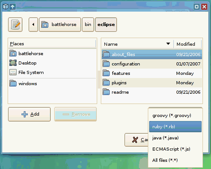The image size is (211, 169).
Task: Click the Add bookmark button
Action: (30, 114)
